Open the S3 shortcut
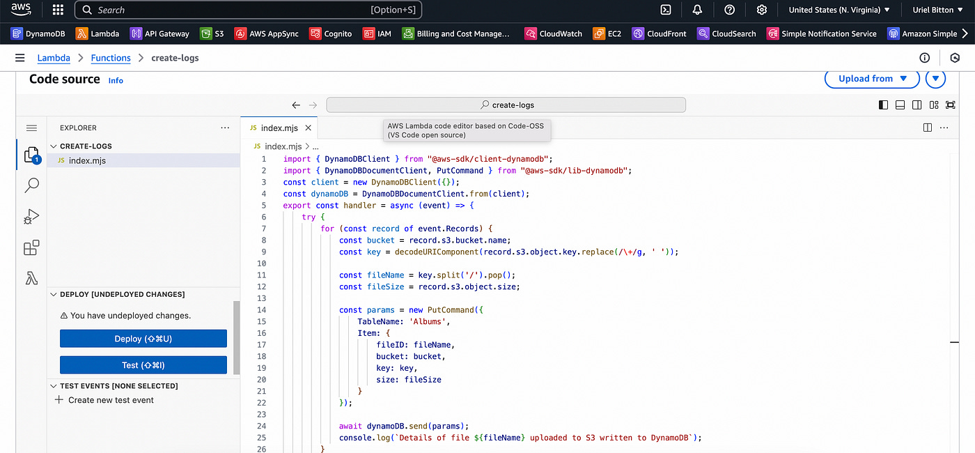 [212, 33]
